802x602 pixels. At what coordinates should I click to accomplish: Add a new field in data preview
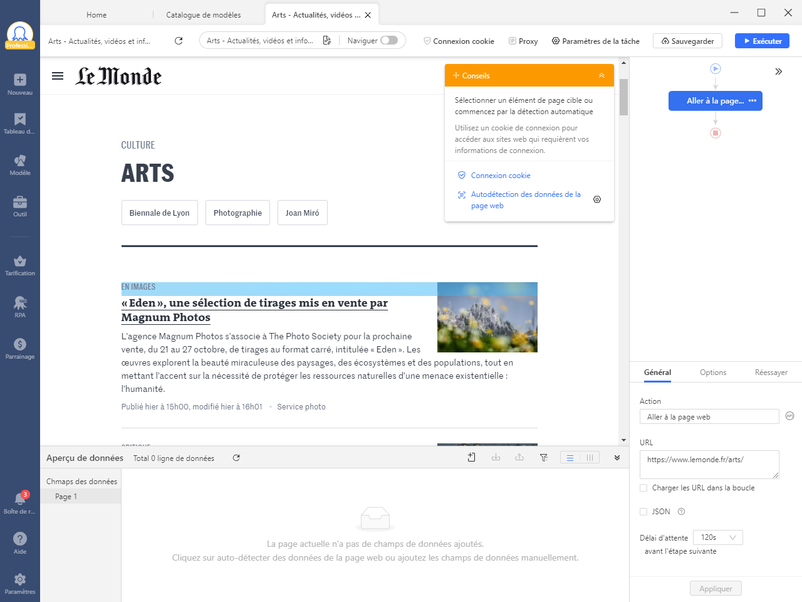pos(471,458)
